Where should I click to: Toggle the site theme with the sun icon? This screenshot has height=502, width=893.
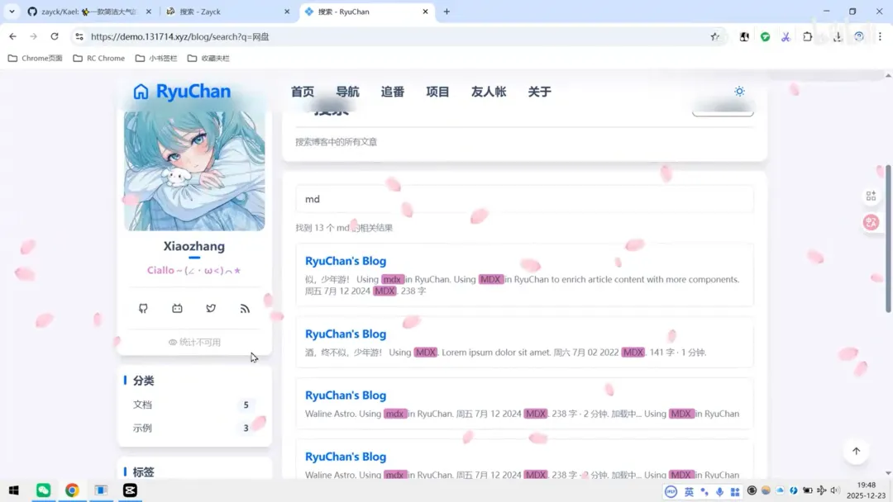739,92
